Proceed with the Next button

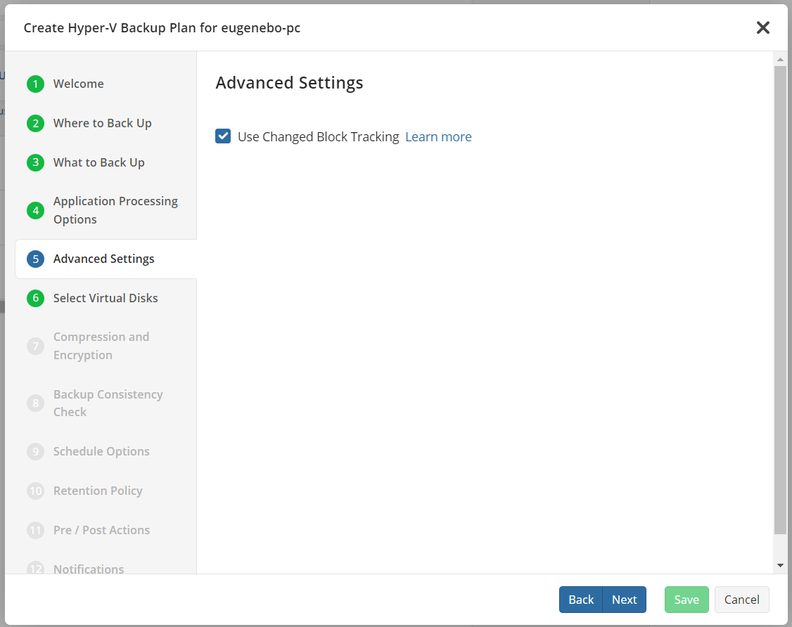point(624,600)
